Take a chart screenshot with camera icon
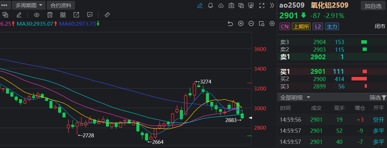 [x=231, y=6]
